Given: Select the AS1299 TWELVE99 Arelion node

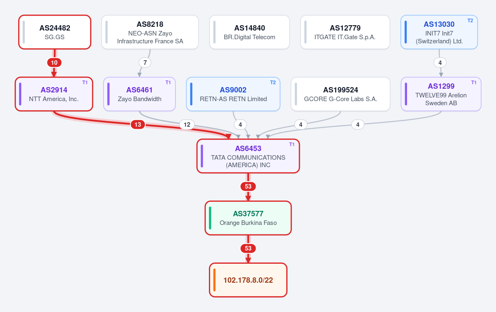Looking at the screenshot, I should [441, 94].
